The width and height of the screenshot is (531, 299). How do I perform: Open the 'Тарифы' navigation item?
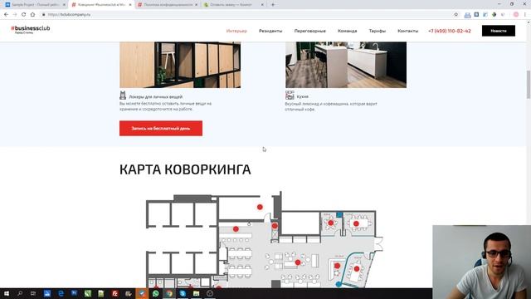pos(378,31)
